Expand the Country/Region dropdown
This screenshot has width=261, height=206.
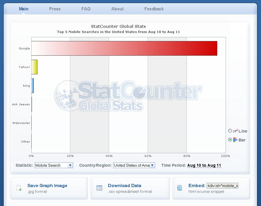tap(134, 165)
